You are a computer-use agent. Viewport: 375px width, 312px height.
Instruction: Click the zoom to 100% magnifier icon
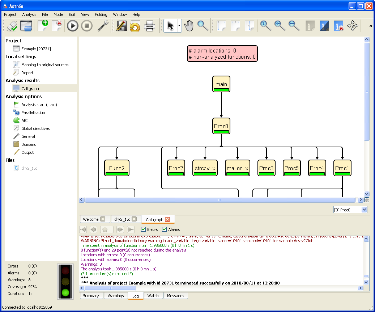[x=265, y=26]
